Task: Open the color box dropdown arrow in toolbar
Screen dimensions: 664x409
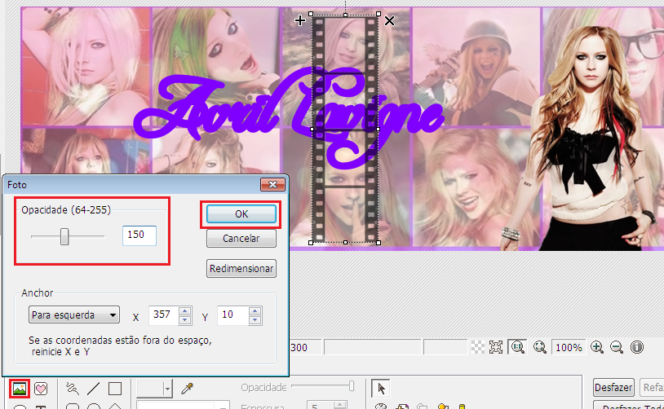Action: 168,389
